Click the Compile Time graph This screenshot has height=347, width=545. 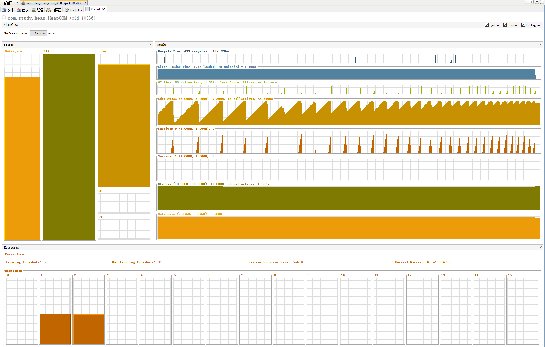pos(349,58)
